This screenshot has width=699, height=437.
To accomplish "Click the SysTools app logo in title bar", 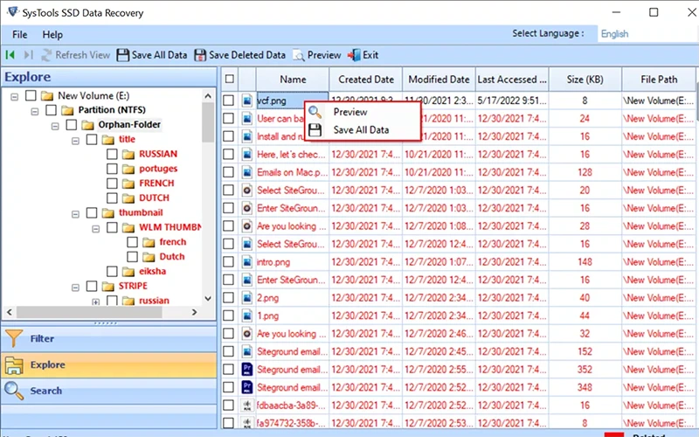I will tap(12, 12).
